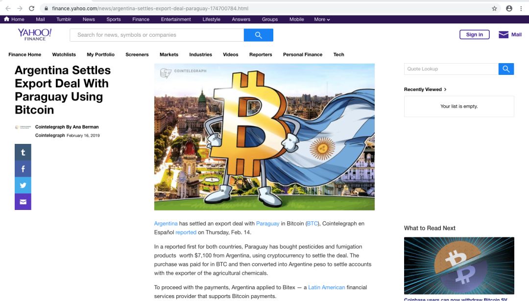Viewport: 529px width, 301px height.
Task: Open the Industries tab
Action: (200, 55)
